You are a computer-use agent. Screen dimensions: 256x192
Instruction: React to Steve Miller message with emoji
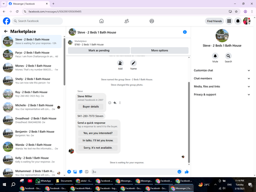[x=110, y=103]
